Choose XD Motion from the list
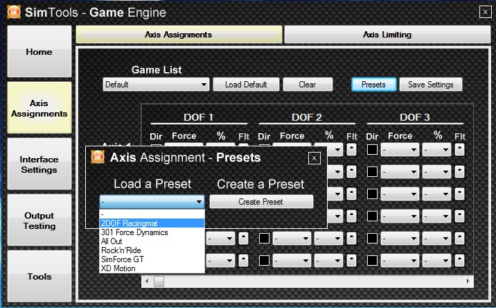This screenshot has height=308, width=496. click(152, 268)
